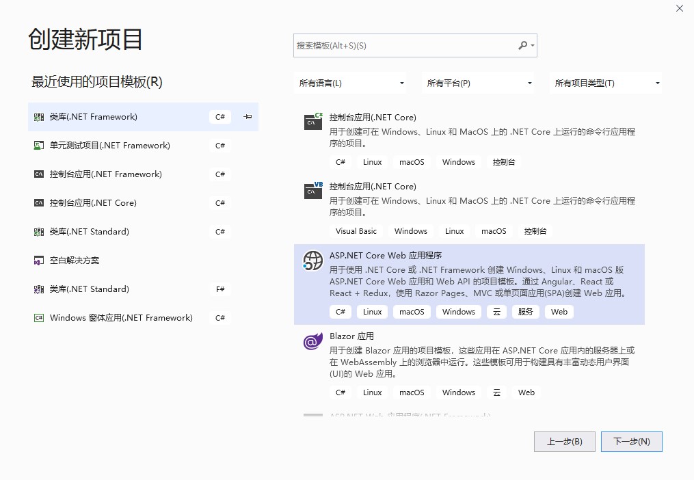Select the F# 类库(.NET Standard) entry

click(x=143, y=289)
